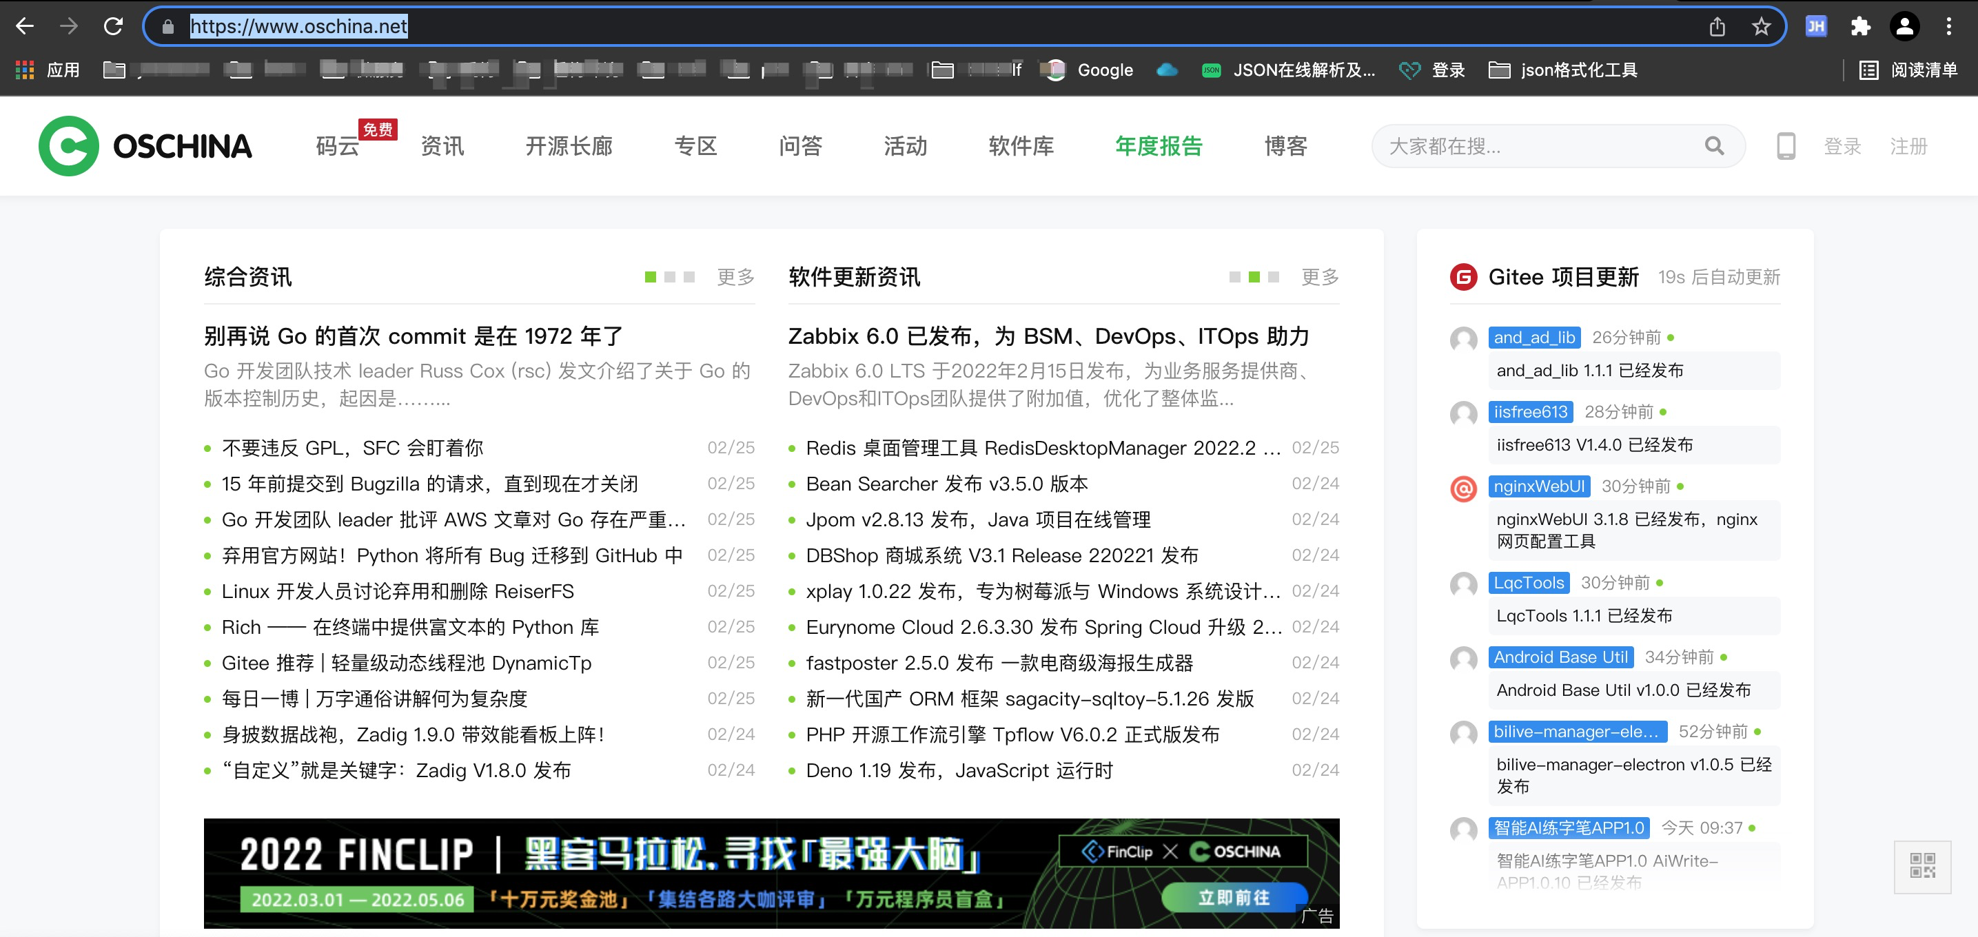Click the 注册 link in header
Image resolution: width=1978 pixels, height=937 pixels.
click(1908, 146)
